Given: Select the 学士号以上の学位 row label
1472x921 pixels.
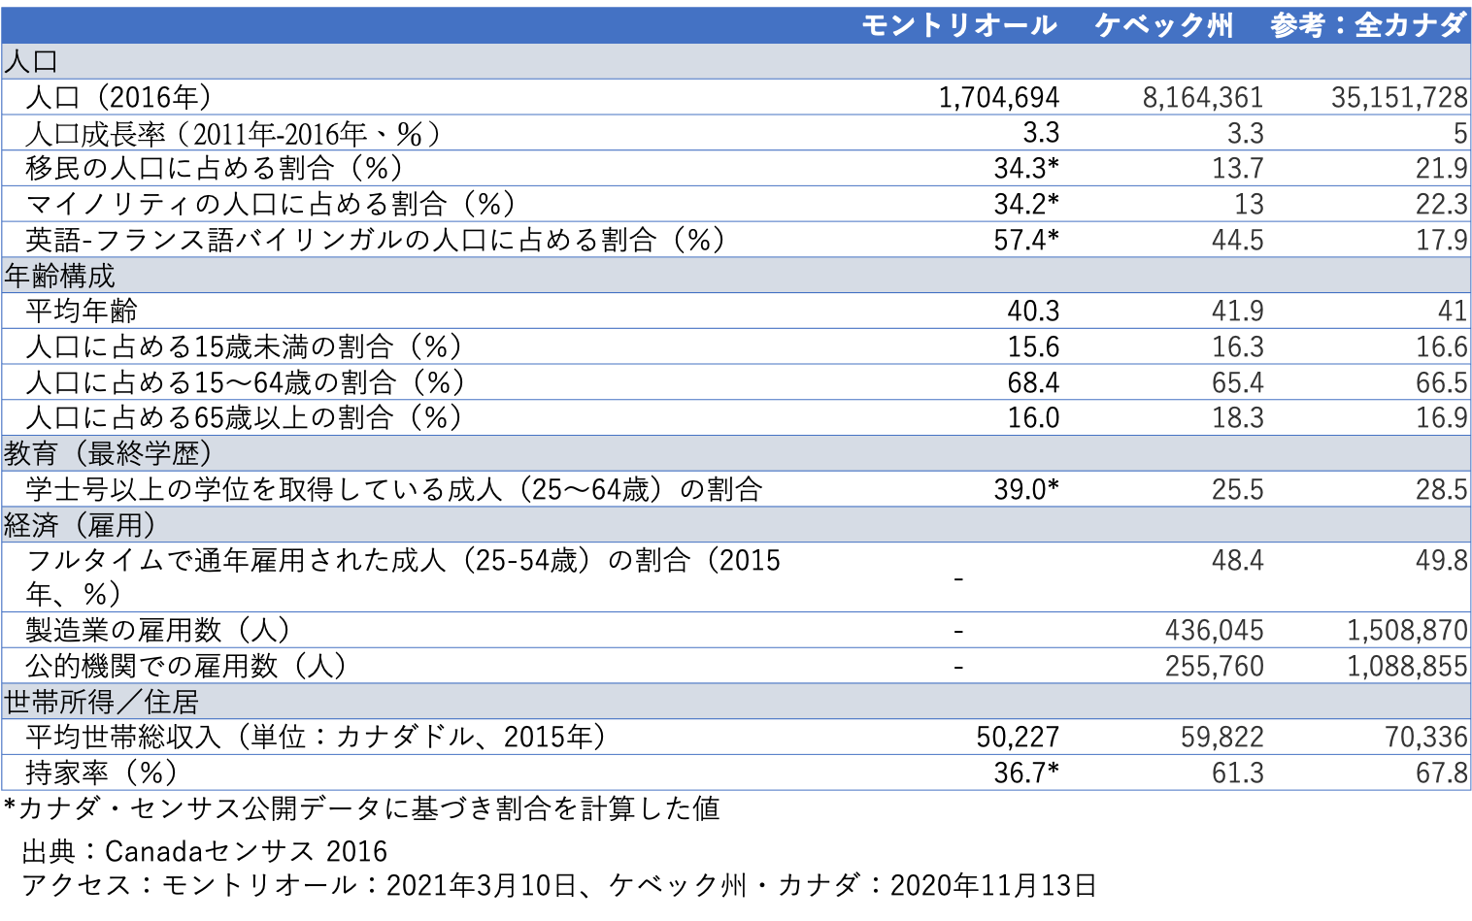Looking at the screenshot, I should click(x=394, y=489).
